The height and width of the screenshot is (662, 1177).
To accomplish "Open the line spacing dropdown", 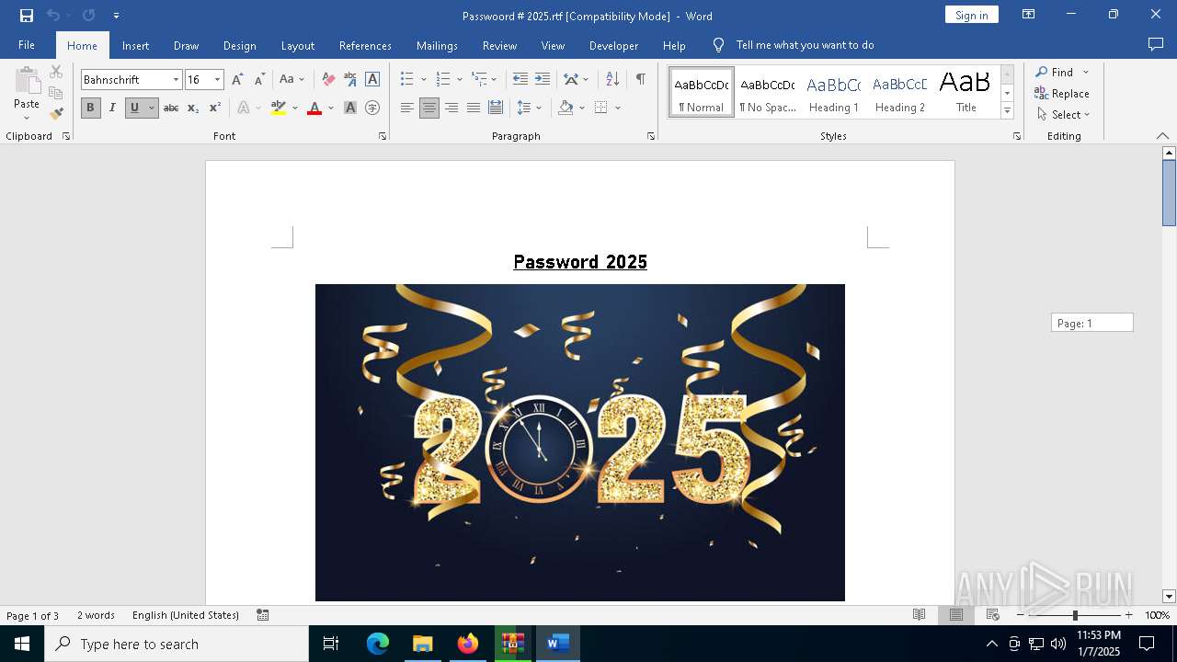I will (529, 108).
